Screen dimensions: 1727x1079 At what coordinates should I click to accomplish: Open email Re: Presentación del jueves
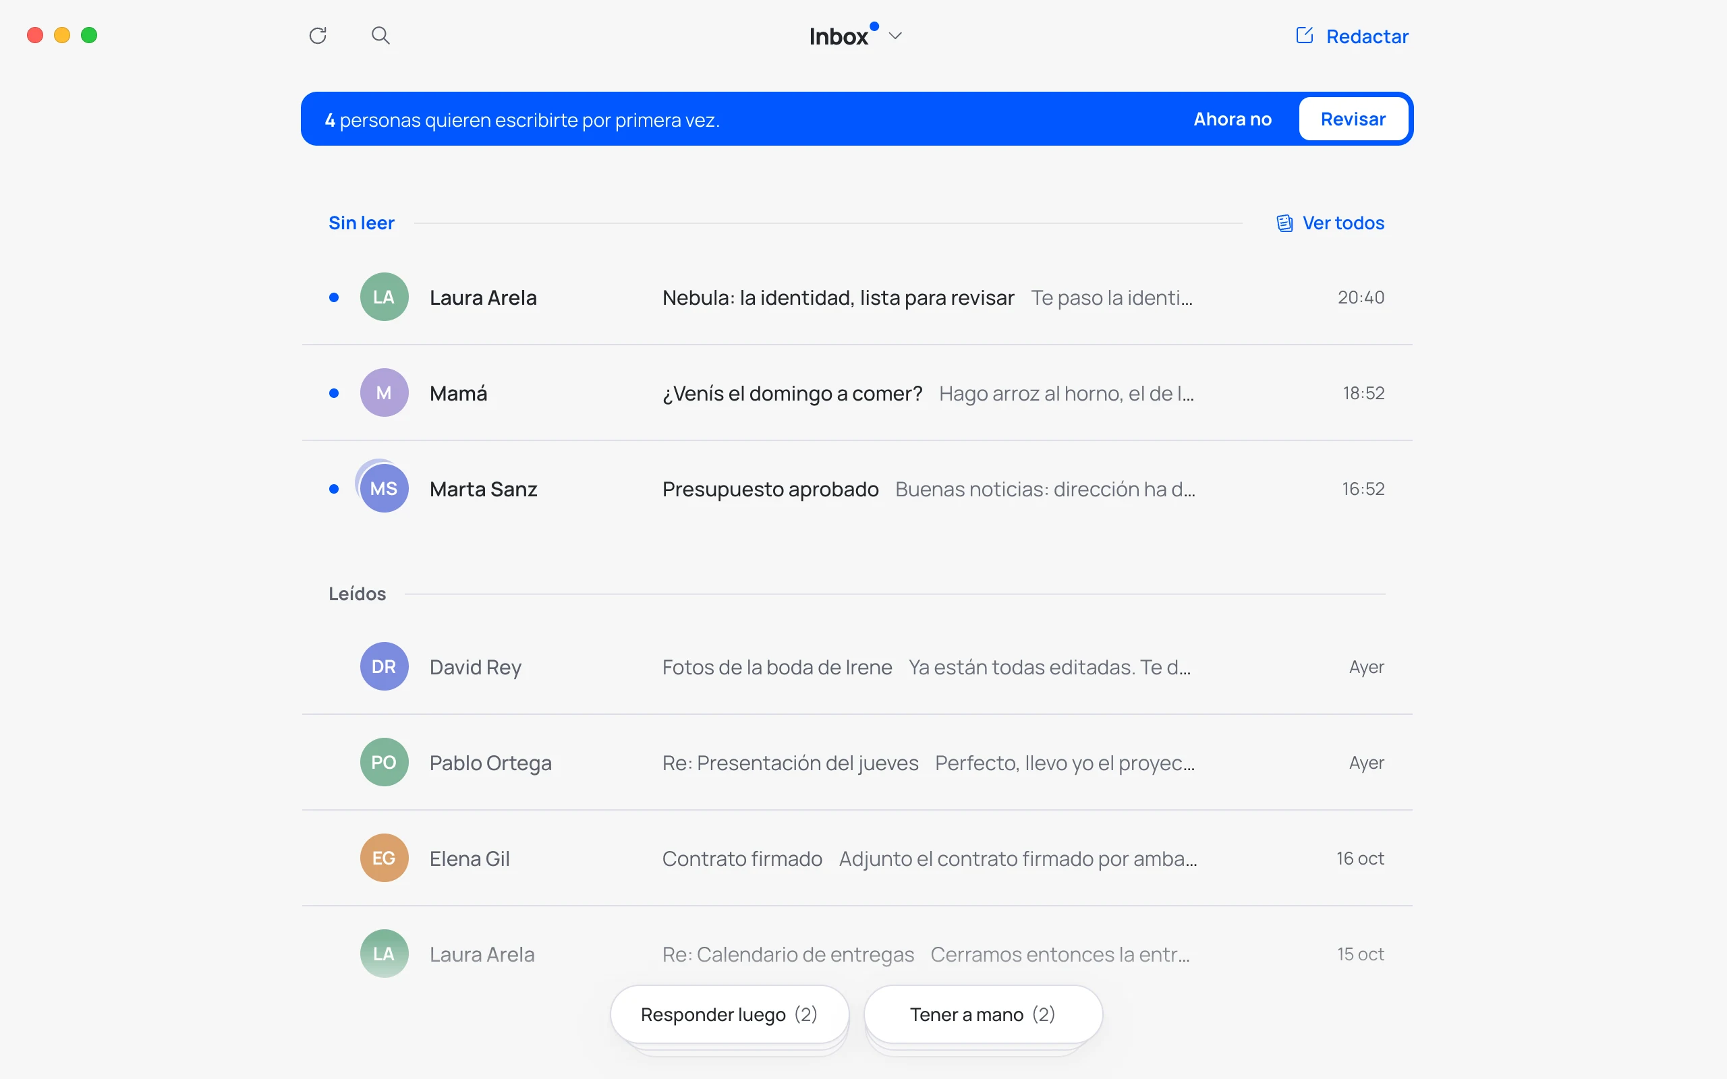(857, 763)
